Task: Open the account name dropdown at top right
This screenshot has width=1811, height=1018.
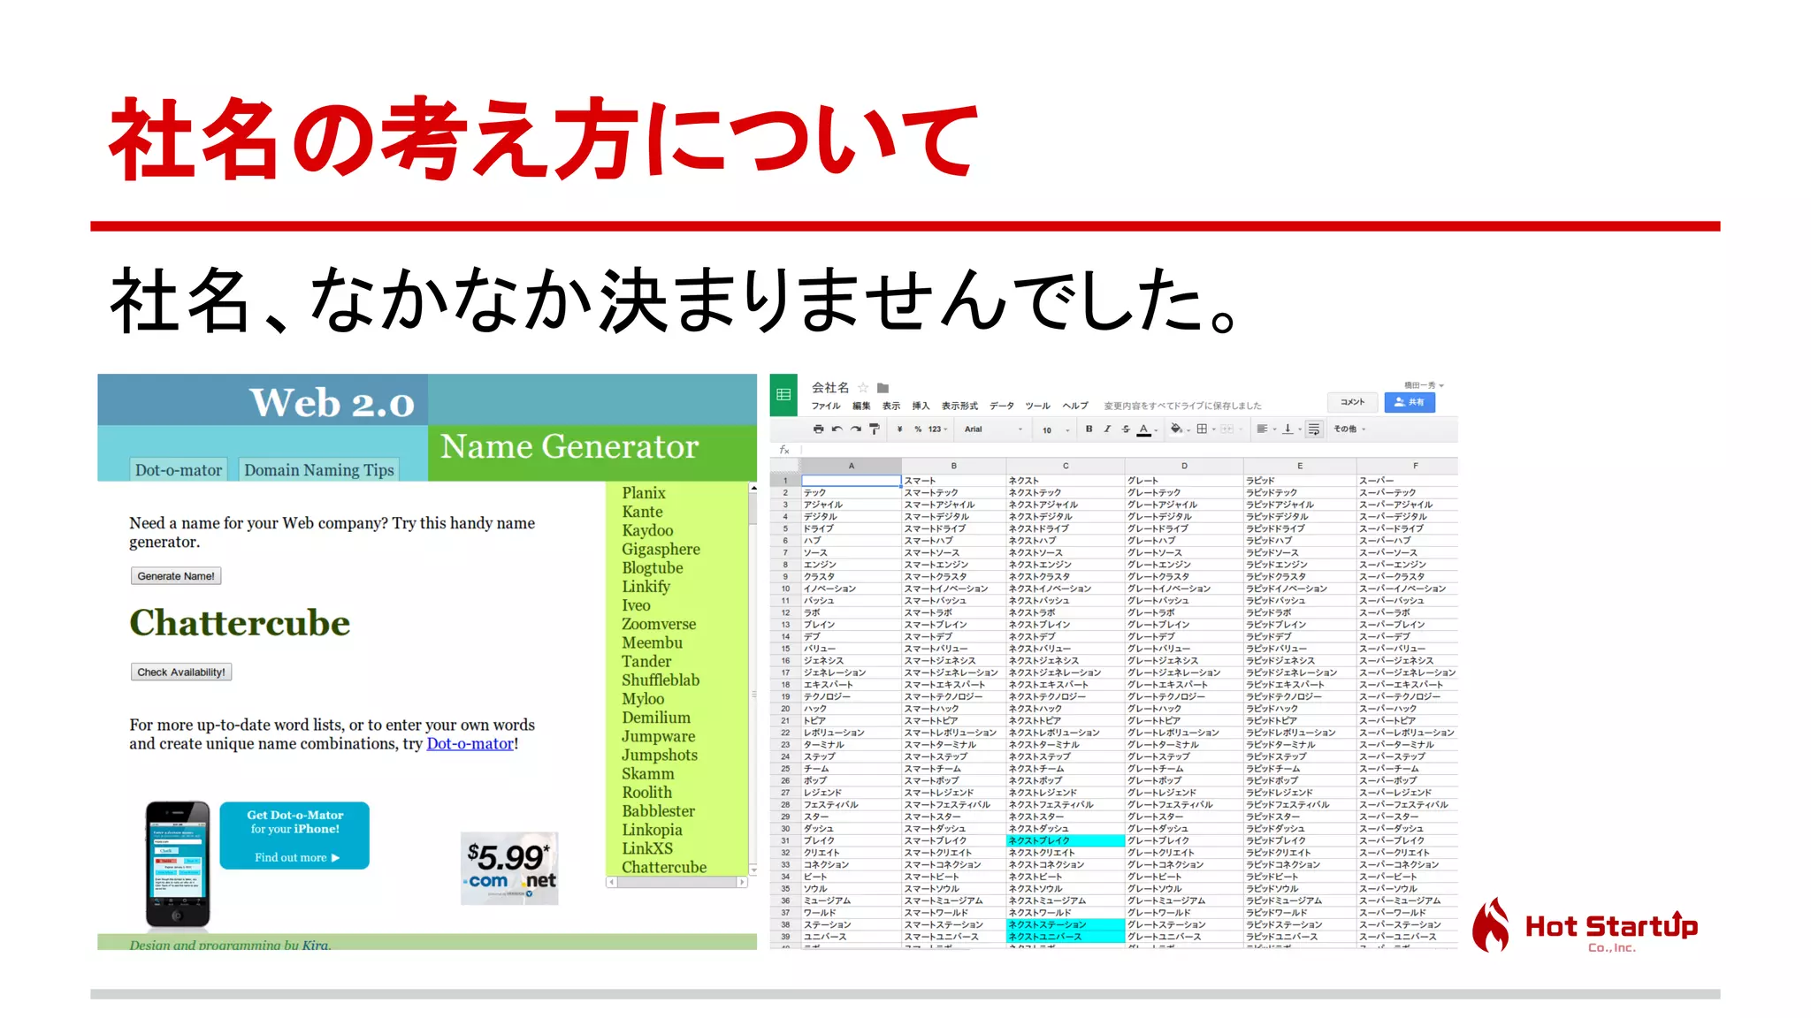Action: (1424, 385)
